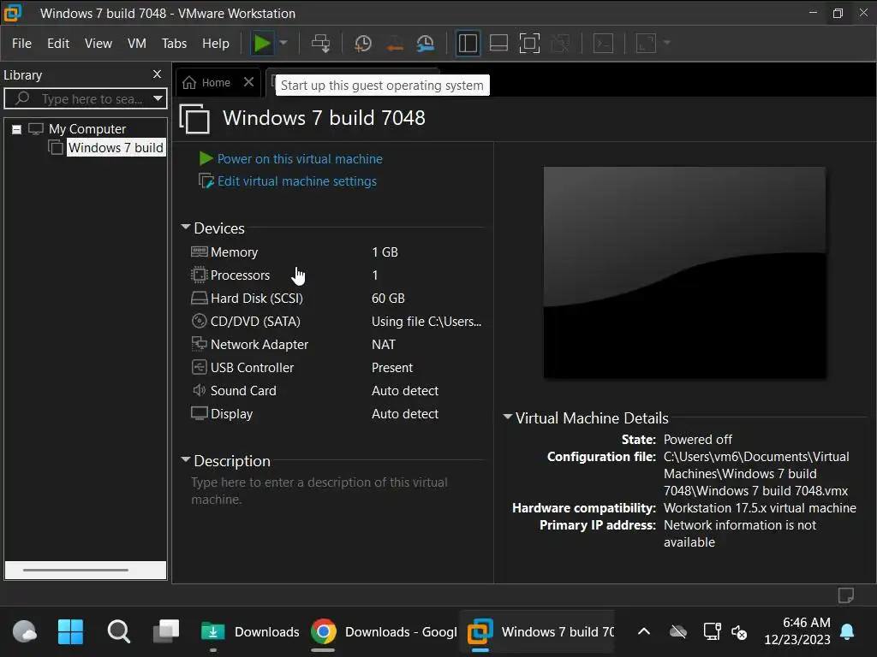Open the Library search filter dropdown arrow
877x657 pixels.
tap(158, 99)
